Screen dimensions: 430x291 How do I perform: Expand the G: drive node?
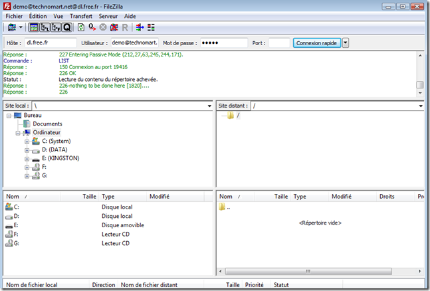pyautogui.click(x=27, y=176)
